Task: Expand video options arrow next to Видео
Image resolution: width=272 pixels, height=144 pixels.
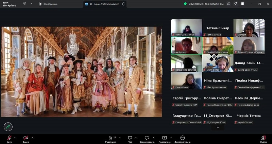Action: (32, 138)
